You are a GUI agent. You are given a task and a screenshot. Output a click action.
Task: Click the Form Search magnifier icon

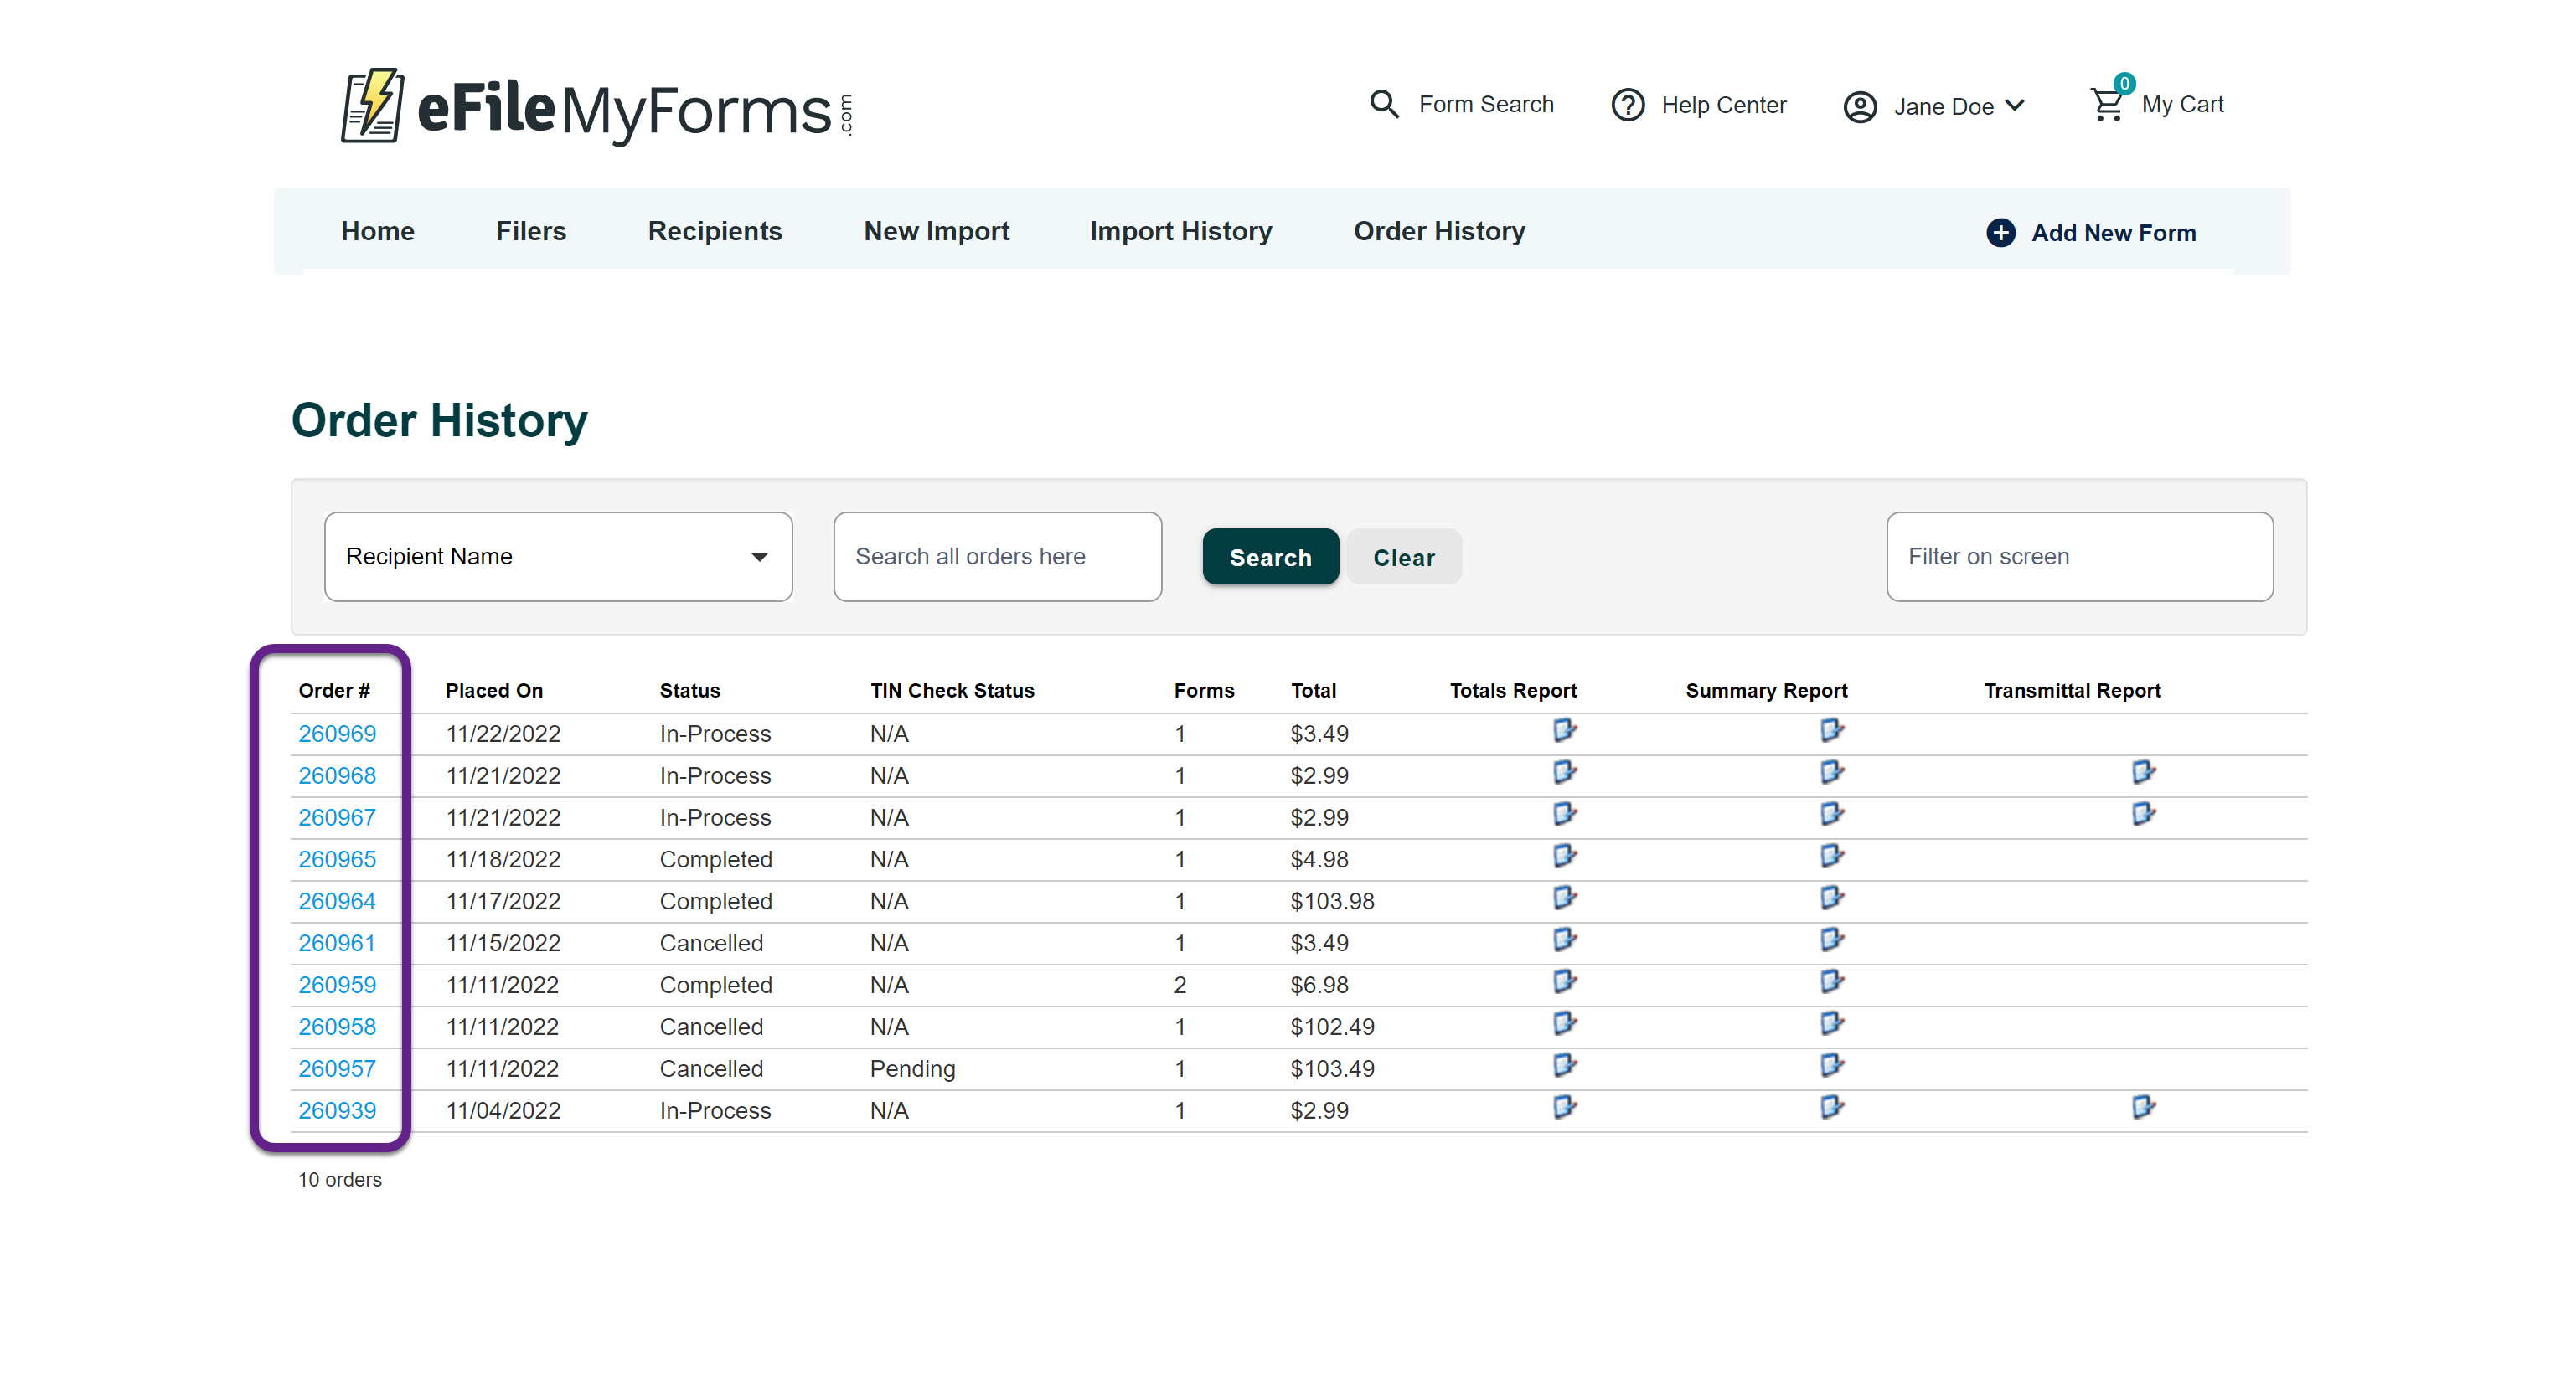coord(1384,104)
